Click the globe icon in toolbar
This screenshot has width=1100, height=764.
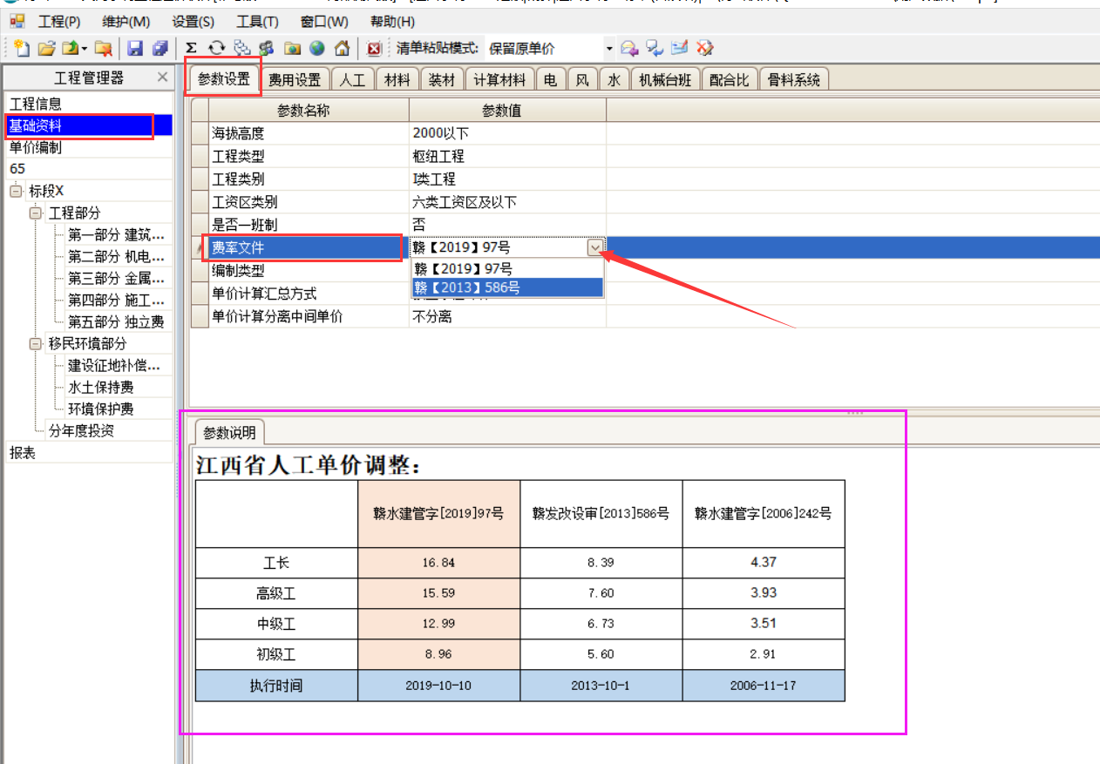click(x=316, y=49)
